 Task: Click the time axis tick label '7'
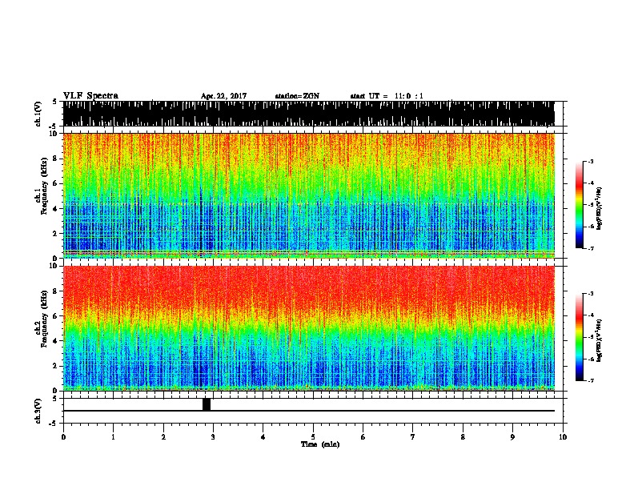pyautogui.click(x=413, y=437)
